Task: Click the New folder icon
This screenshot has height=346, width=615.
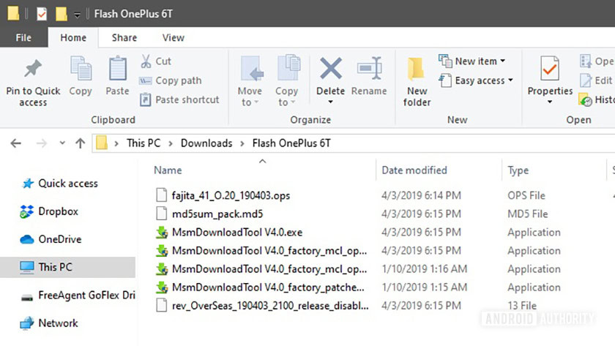Action: coord(416,69)
